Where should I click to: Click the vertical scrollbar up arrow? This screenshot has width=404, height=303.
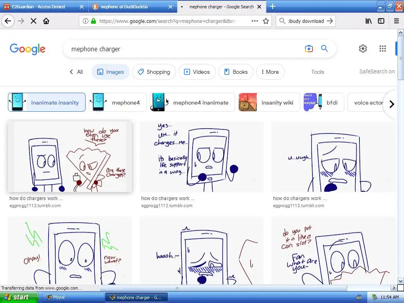[400, 32]
